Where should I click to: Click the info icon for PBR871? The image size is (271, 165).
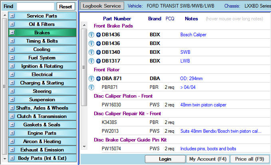pyautogui.click(x=91, y=87)
